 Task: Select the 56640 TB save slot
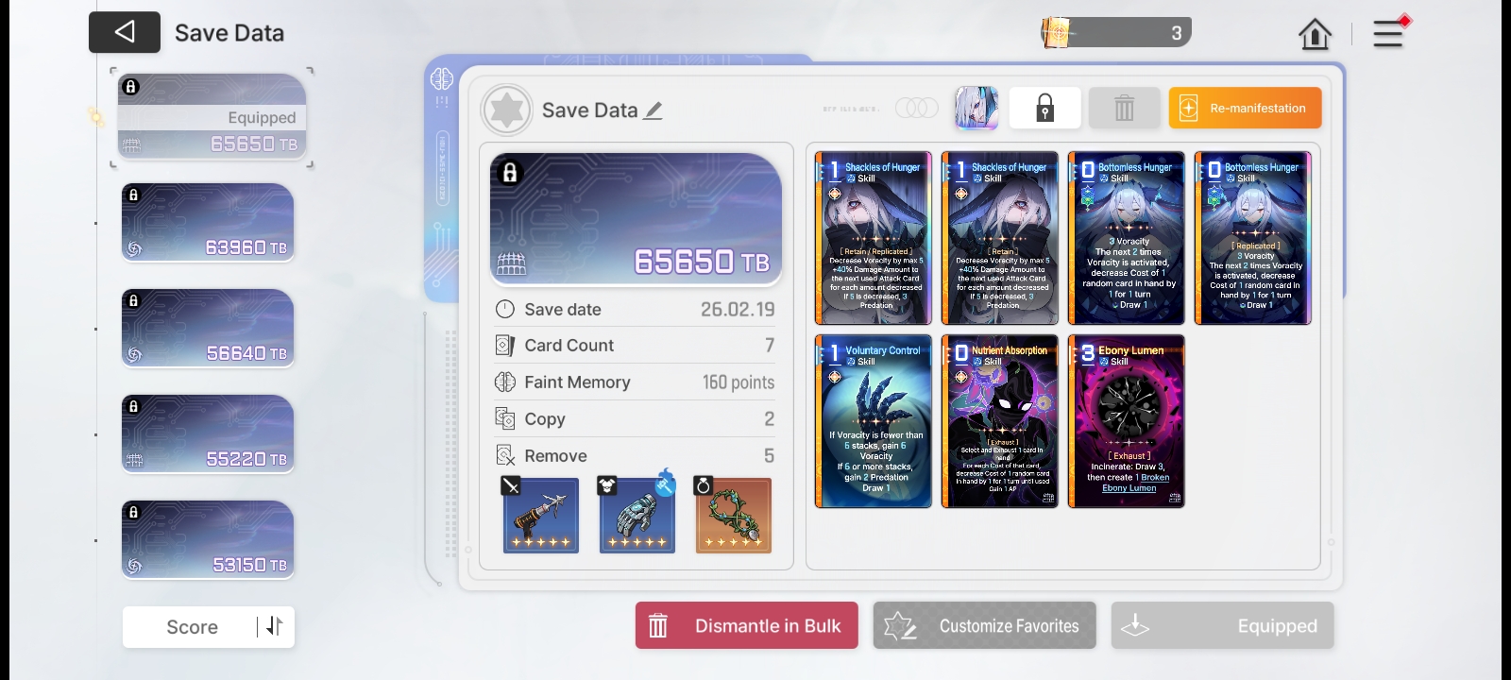coord(208,329)
